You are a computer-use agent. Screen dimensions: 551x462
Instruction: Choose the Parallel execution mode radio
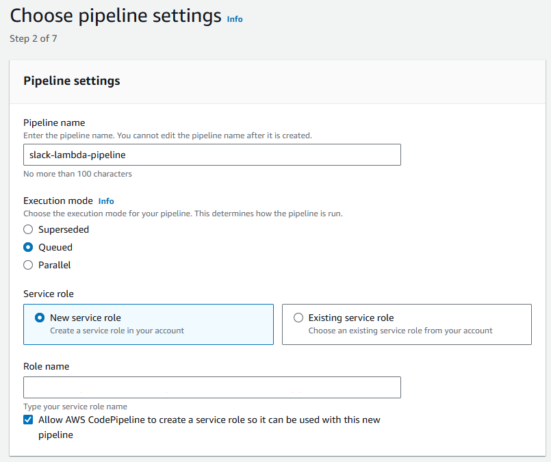tap(28, 266)
